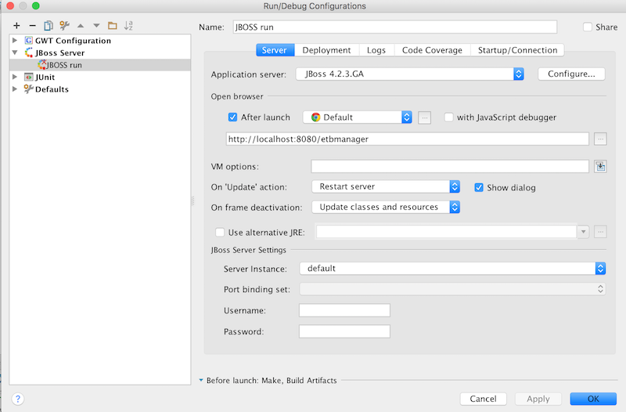Switch to Startup/Connection tab
The image size is (626, 412).
pyautogui.click(x=517, y=50)
